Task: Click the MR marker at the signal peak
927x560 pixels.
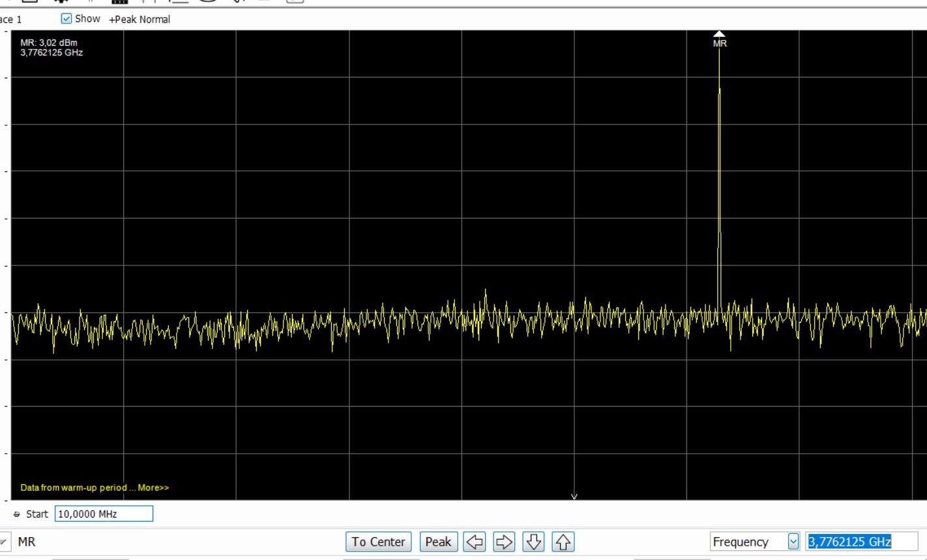Action: click(x=719, y=39)
